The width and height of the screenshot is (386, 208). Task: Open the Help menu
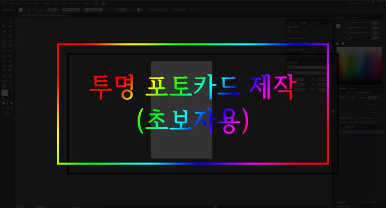click(86, 4)
